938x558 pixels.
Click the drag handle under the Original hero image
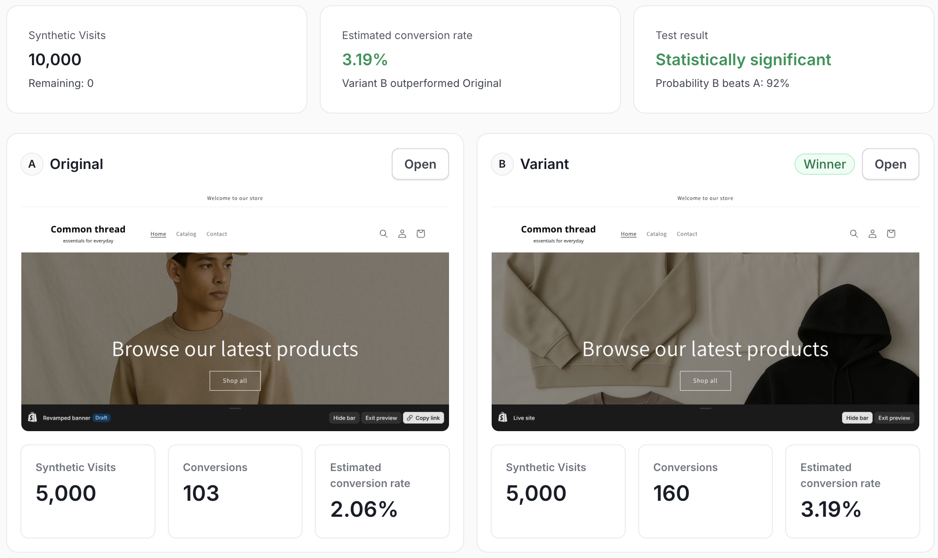point(235,408)
